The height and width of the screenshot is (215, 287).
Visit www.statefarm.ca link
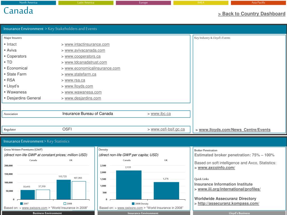(x=80, y=74)
